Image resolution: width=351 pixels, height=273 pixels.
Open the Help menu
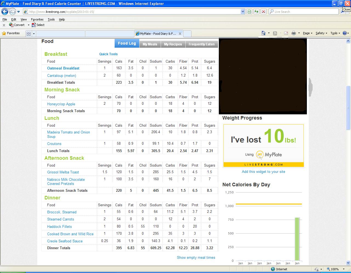[x=62, y=19]
